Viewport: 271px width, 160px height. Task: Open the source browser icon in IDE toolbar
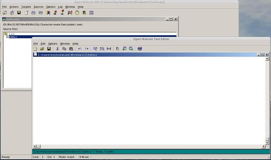pos(70,13)
